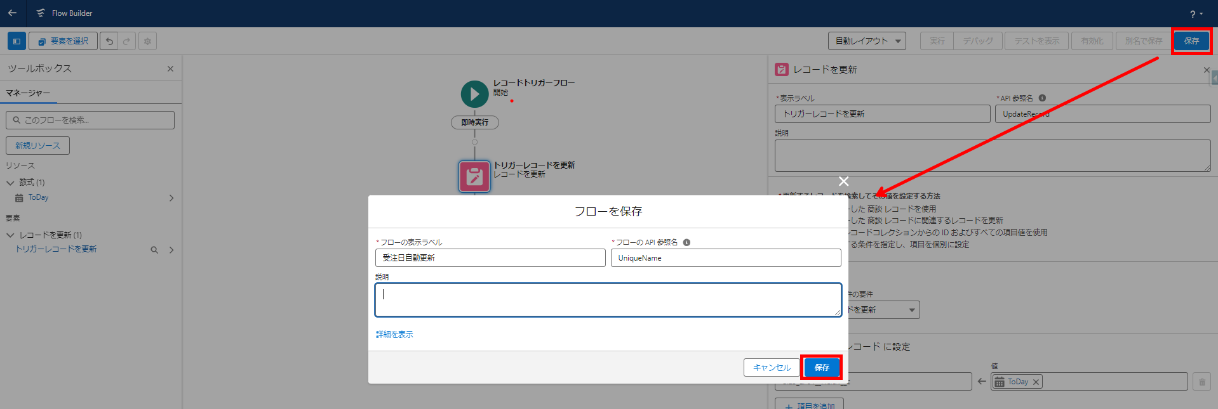Image resolution: width=1218 pixels, height=409 pixels.
Task: Click the dialog 説明 text area
Action: 608,300
